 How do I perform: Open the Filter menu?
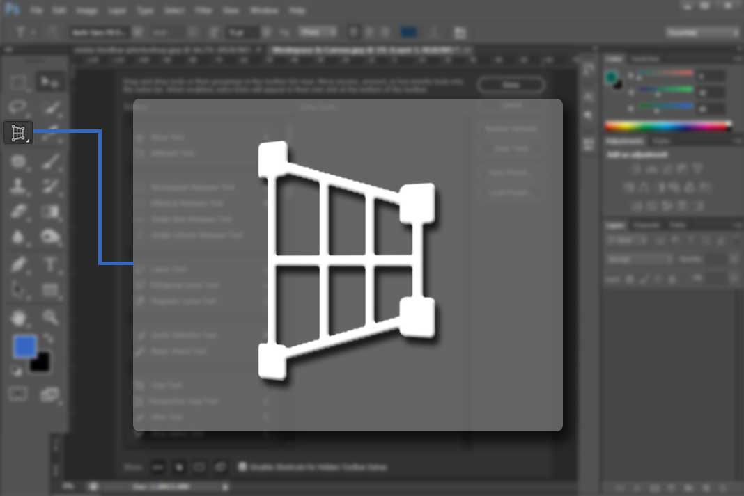pyautogui.click(x=203, y=10)
